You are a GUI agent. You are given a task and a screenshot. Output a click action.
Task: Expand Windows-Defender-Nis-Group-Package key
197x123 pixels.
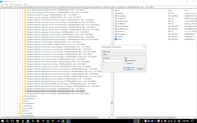tap(22, 89)
